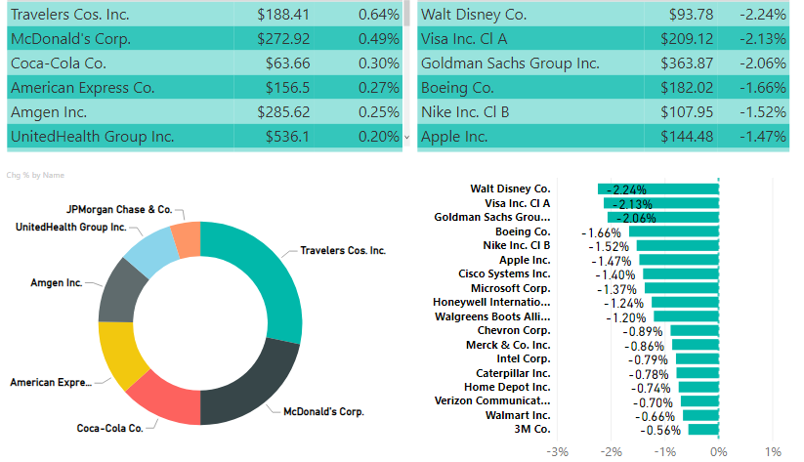Screen dimensions: 804x462
Task: Click the $363.87 price cell
Action: pos(687,63)
